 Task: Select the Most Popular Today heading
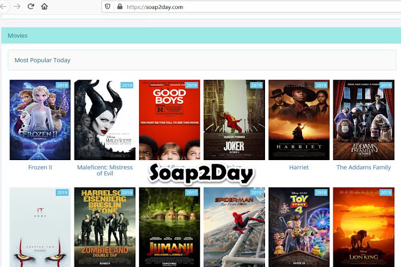[x=43, y=60]
